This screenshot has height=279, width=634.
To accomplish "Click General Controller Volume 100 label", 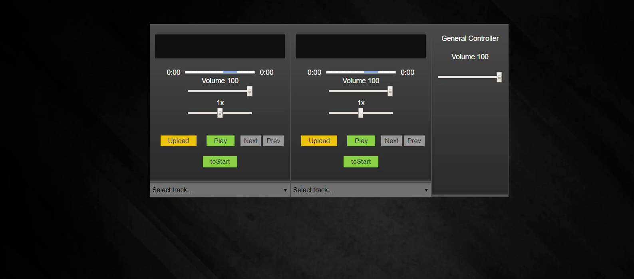I will coord(470,57).
